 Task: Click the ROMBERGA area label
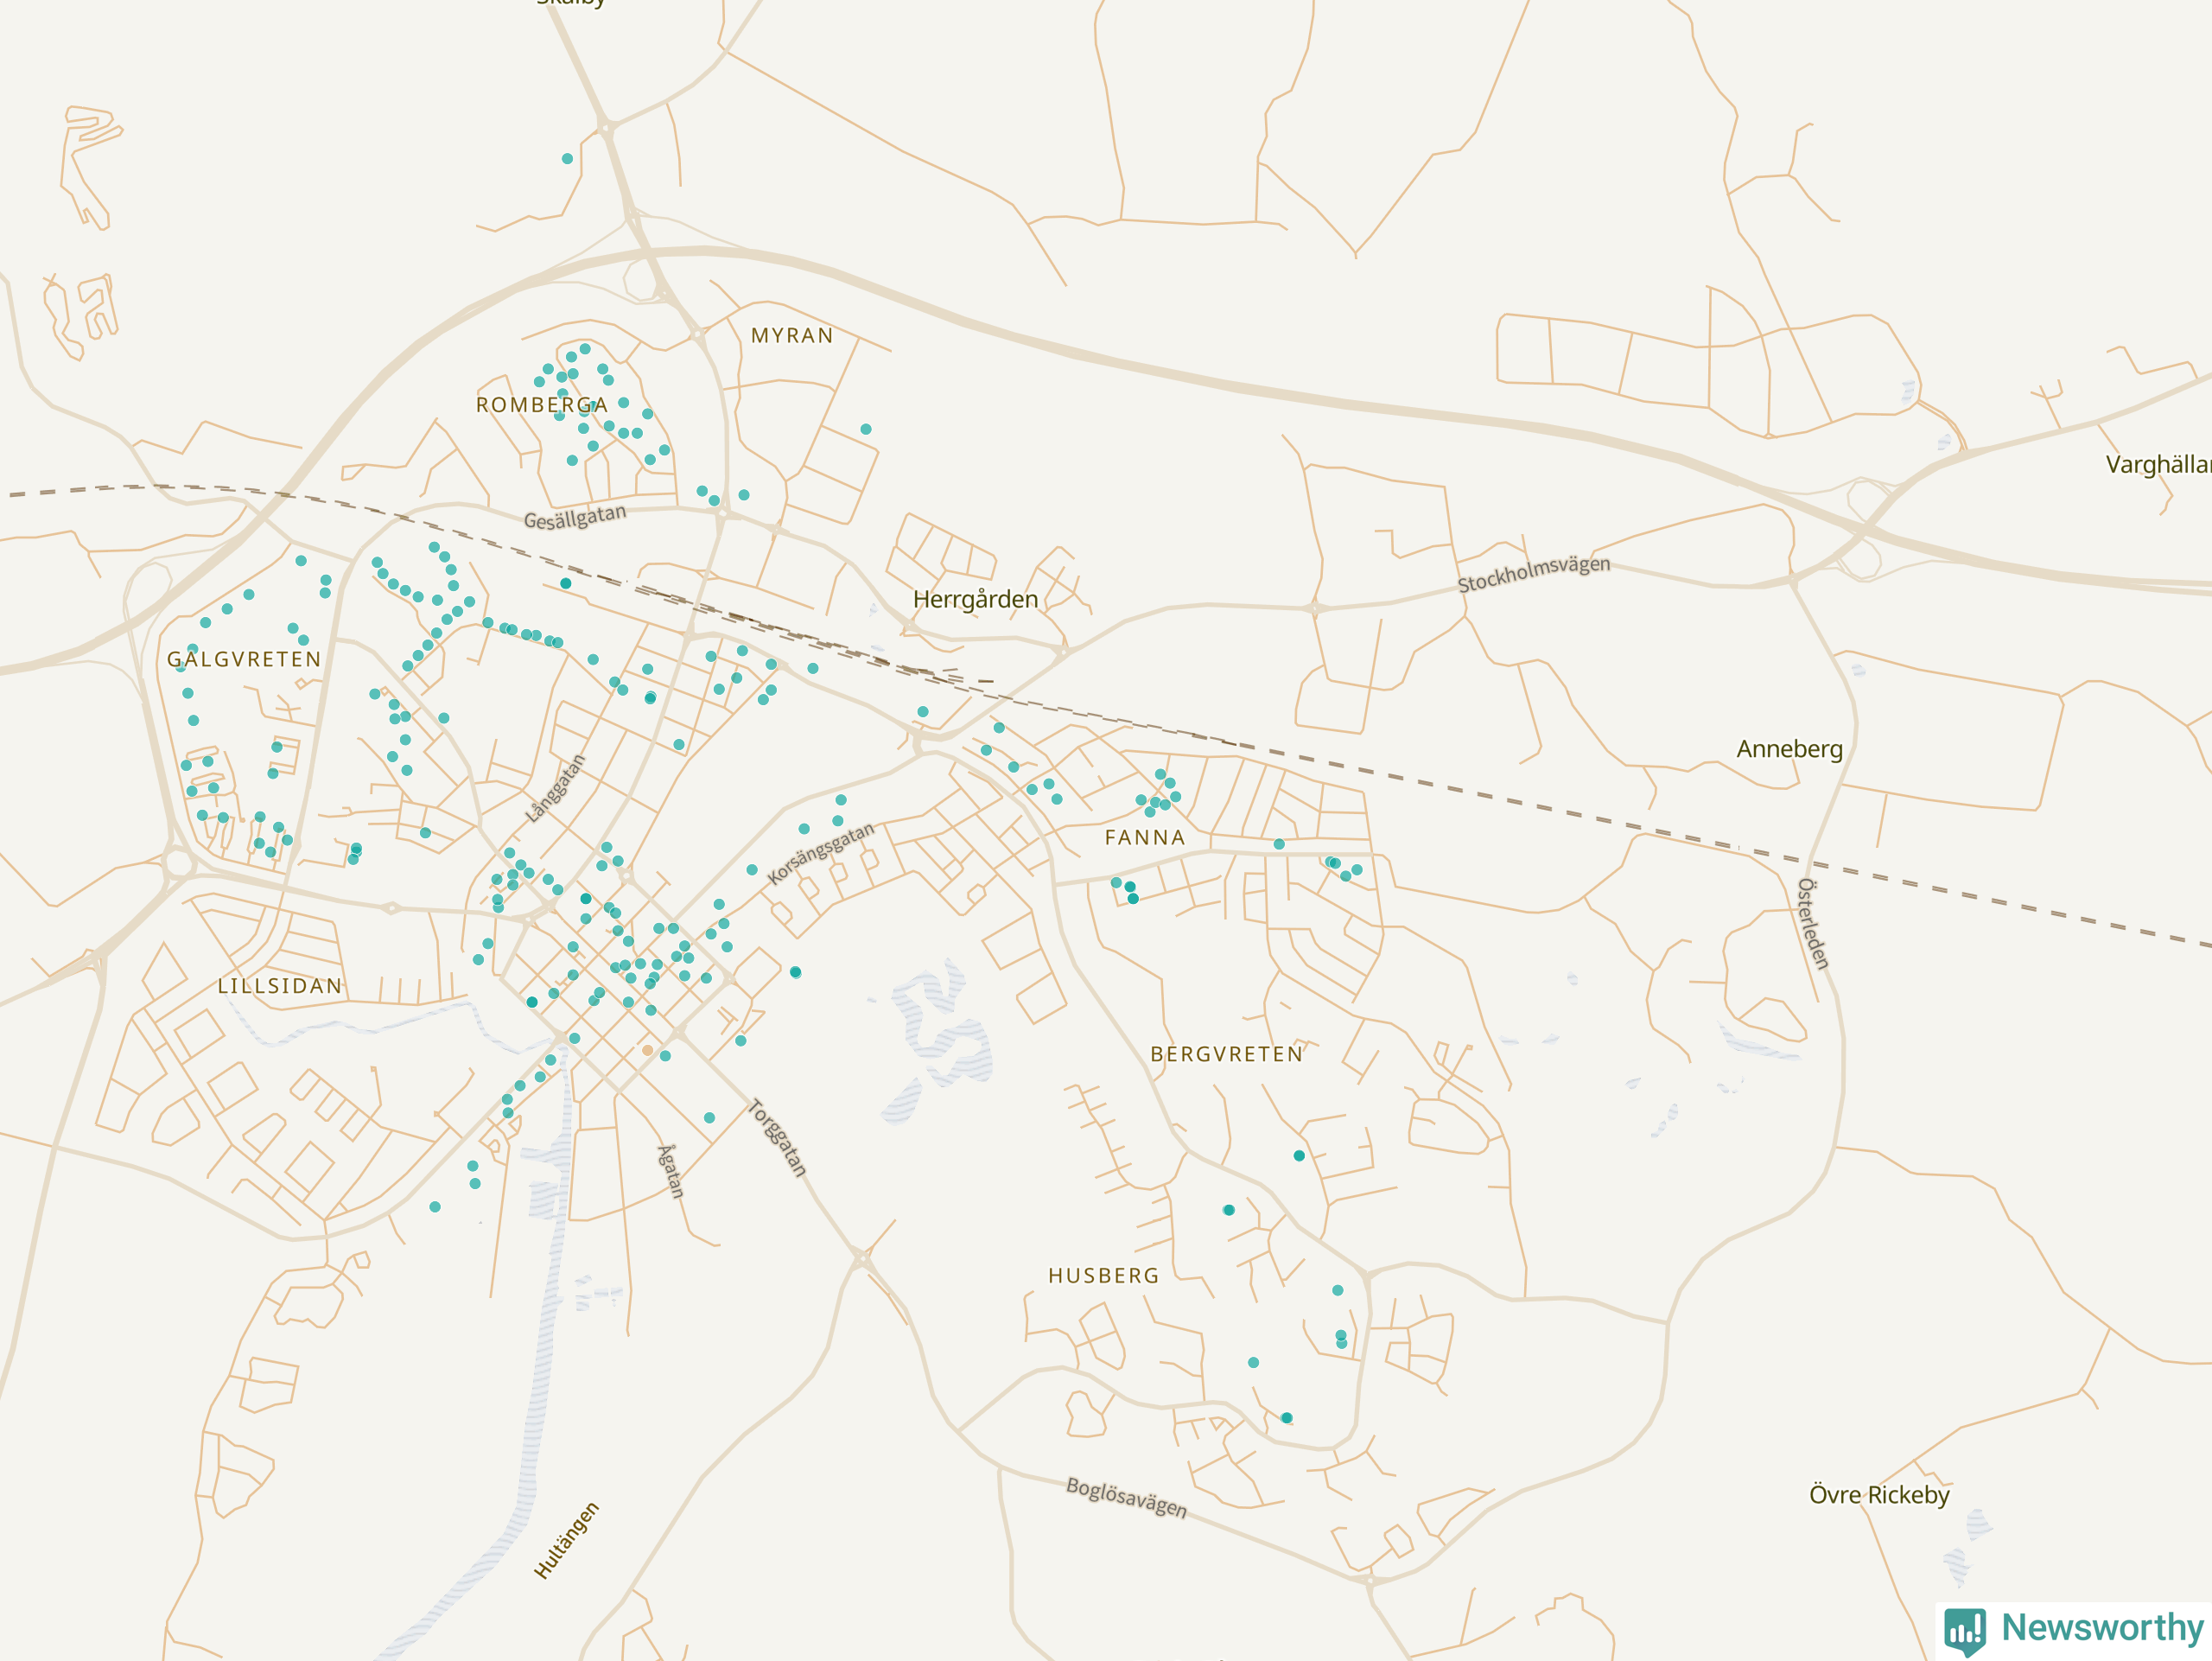(541, 405)
